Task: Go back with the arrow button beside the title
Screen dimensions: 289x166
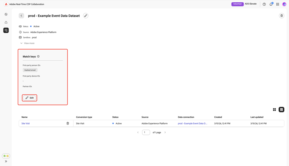Action: point(21,16)
